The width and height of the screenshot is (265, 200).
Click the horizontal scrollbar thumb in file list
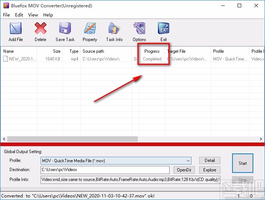pos(72,139)
